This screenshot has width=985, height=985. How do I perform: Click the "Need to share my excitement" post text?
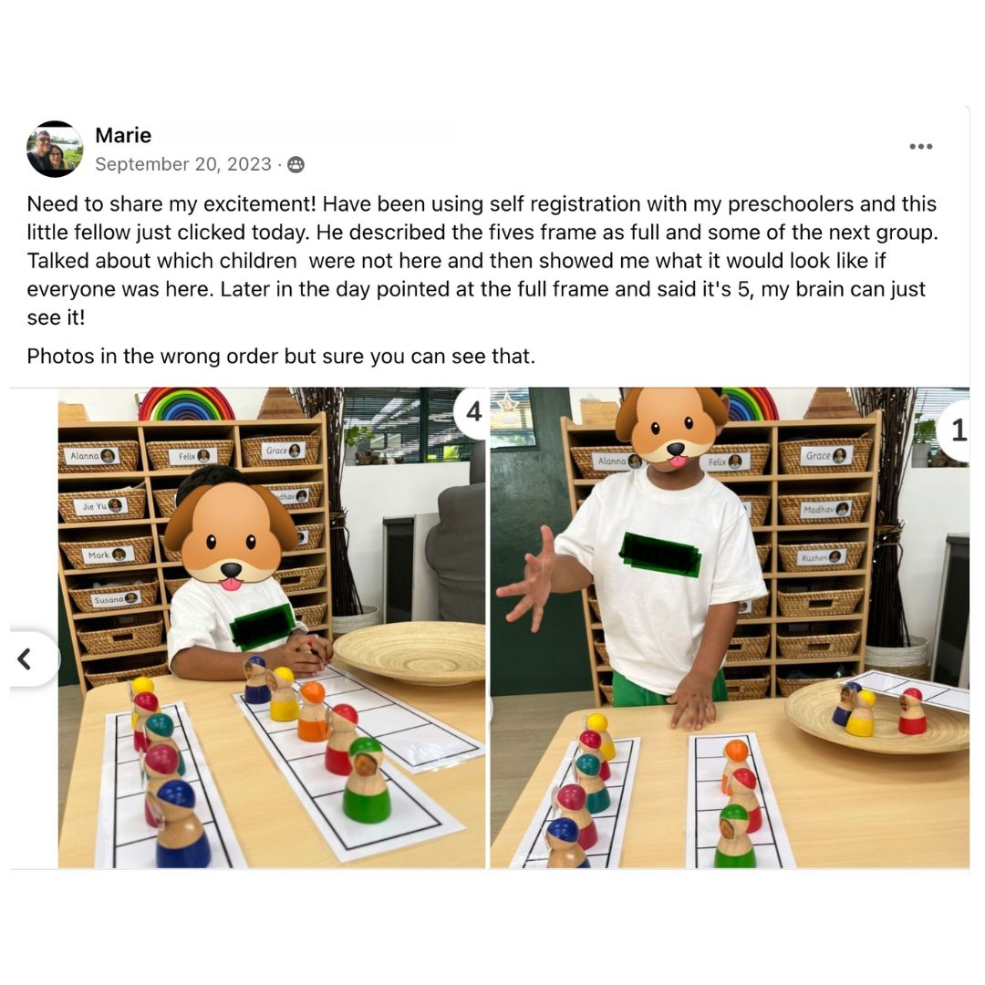click(x=482, y=260)
